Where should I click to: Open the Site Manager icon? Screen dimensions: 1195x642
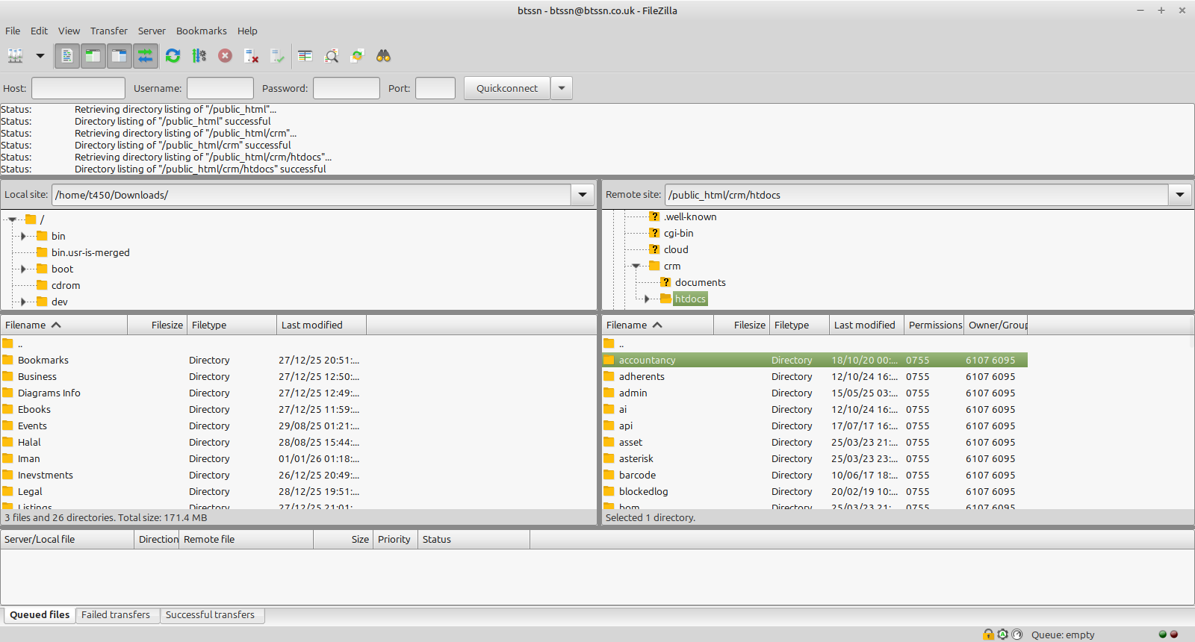point(15,56)
